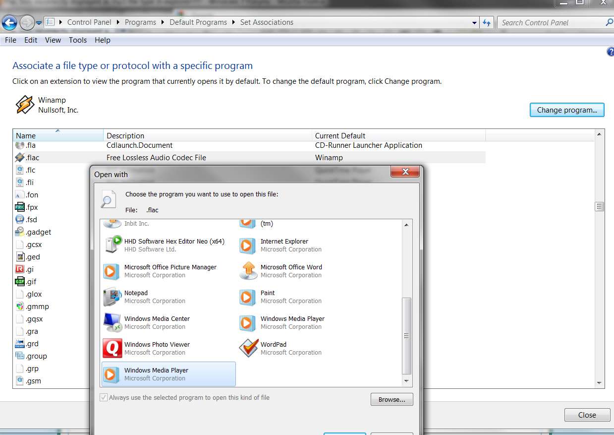Click the Change program button

[x=567, y=110]
